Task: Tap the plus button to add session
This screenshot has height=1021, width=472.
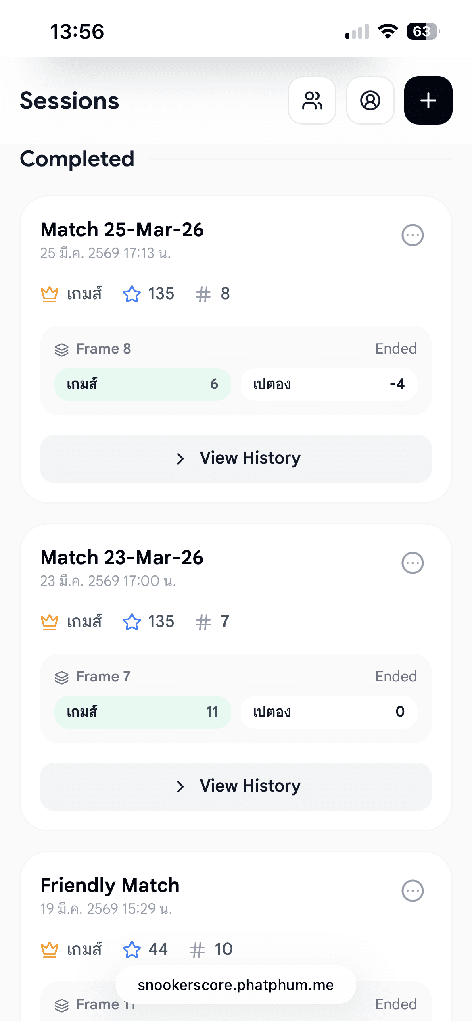Action: click(428, 100)
